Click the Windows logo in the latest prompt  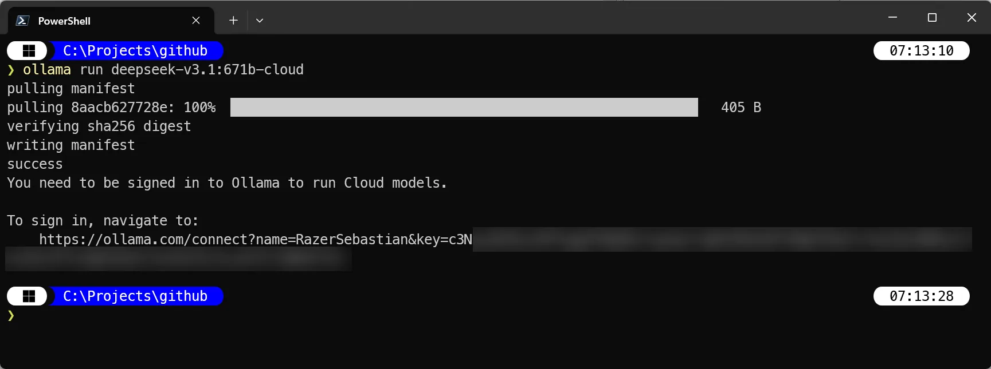(29, 296)
